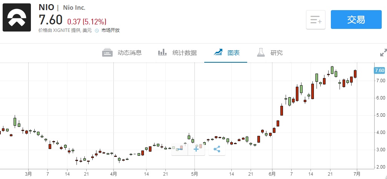Click the 5月 date axis label
This screenshot has width=387, height=179.
[194, 174]
